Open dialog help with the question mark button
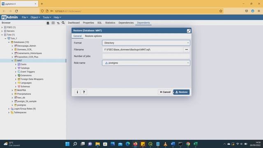This screenshot has width=263, height=148. click(84, 92)
